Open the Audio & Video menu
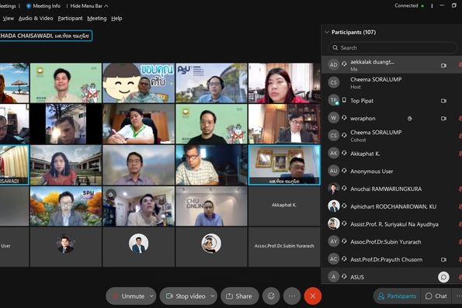The width and height of the screenshot is (462, 308). click(36, 19)
